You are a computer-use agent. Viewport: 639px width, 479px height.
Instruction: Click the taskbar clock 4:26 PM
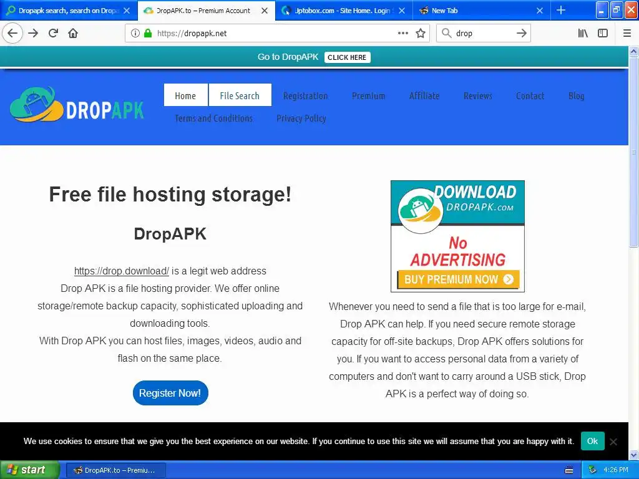616,470
